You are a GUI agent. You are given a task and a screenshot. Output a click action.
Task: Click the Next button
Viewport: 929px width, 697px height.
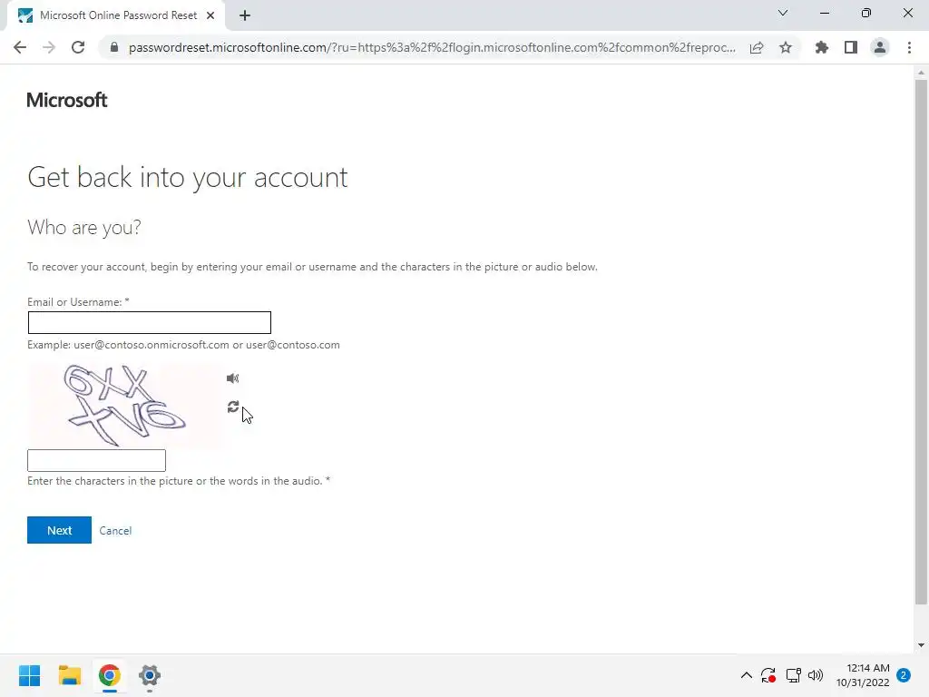pos(59,530)
